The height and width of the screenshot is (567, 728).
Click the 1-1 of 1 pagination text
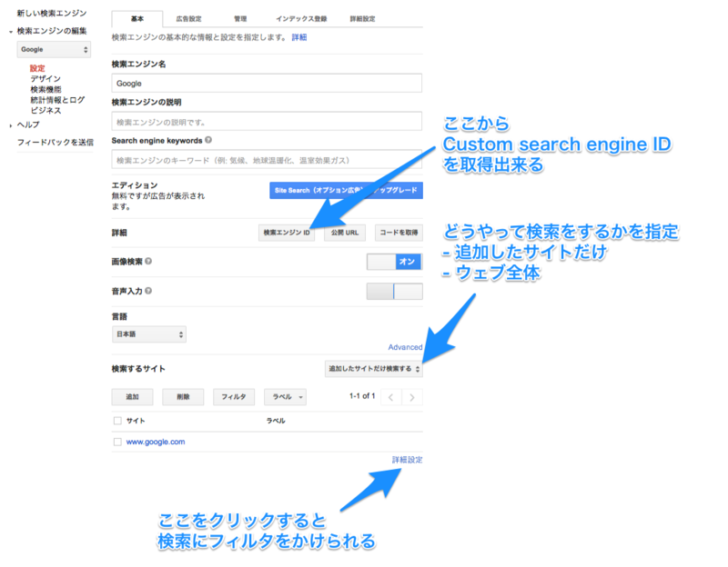pyautogui.click(x=362, y=396)
